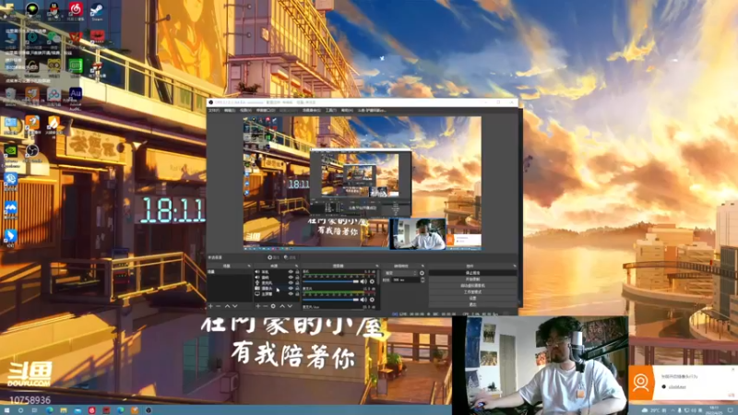Viewport: 738px width, 415px height.
Task: Mute the top mixer channel's speaker icon
Action: click(363, 281)
